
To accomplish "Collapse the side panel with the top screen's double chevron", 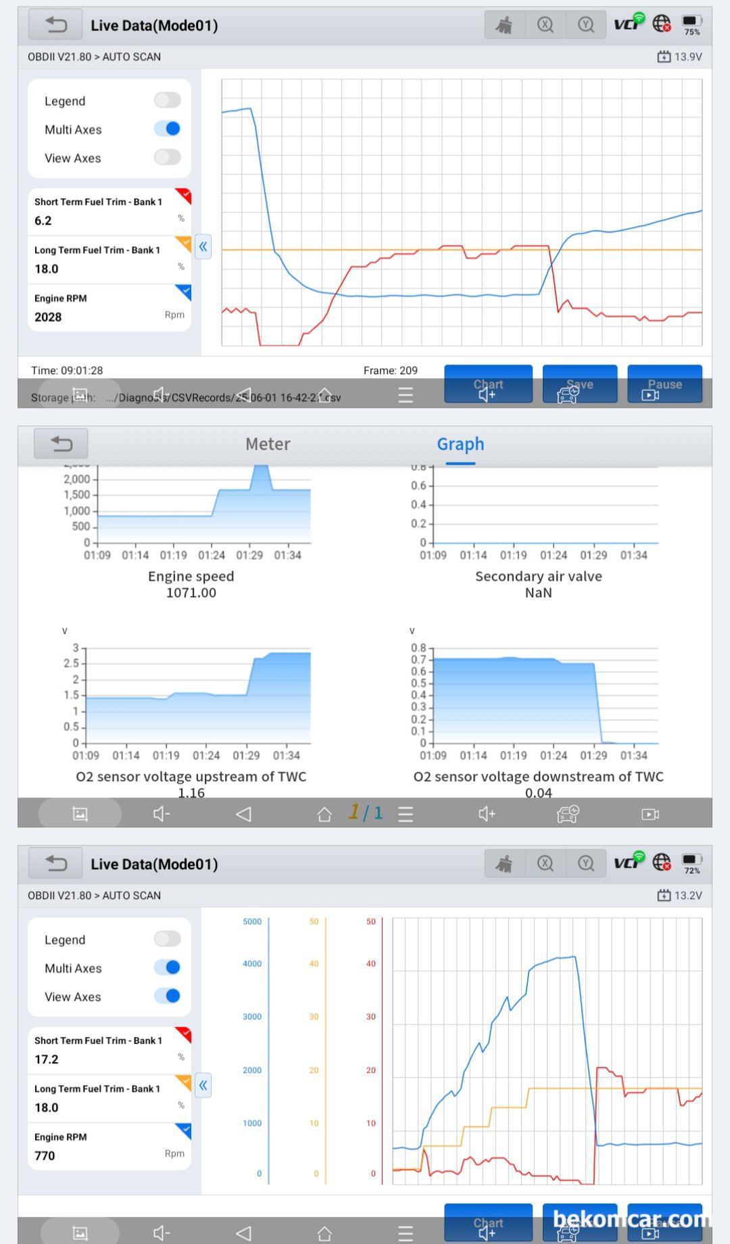I will 203,247.
